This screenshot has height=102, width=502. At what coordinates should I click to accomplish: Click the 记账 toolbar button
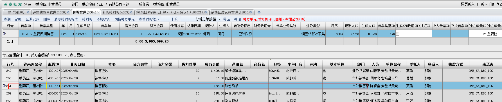coord(18,19)
